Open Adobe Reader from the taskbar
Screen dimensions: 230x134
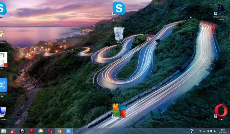coord(31,131)
